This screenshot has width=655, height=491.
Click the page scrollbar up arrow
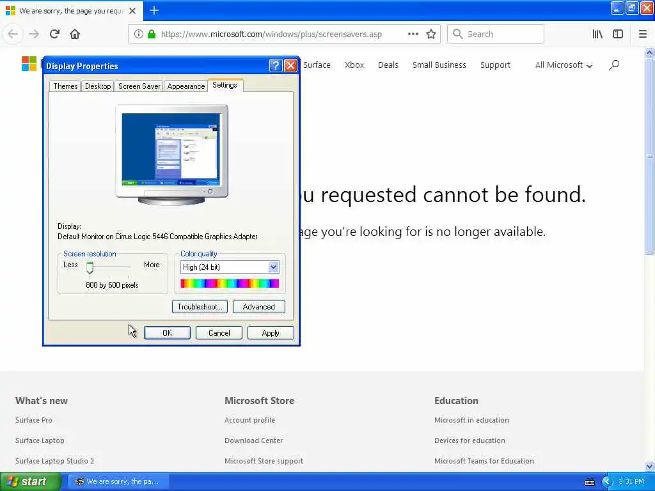[649, 52]
